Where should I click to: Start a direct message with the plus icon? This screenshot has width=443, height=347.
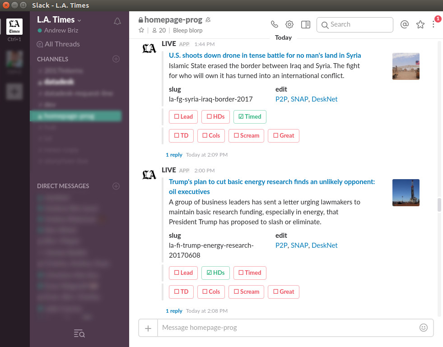[116, 186]
